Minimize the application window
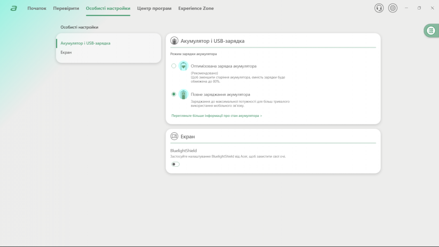Image resolution: width=439 pixels, height=247 pixels. pos(406,8)
